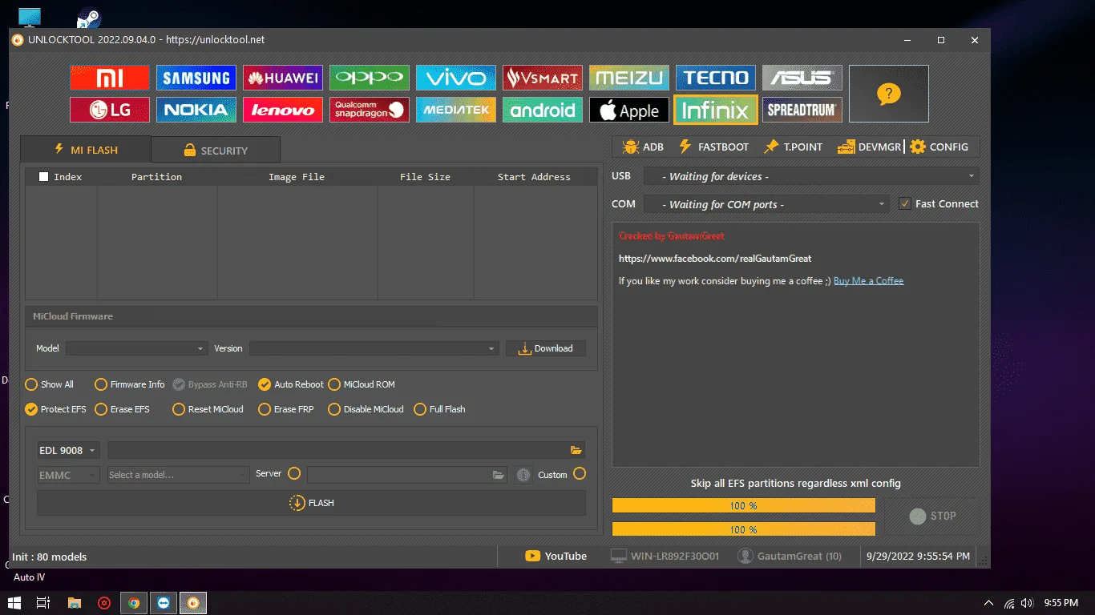
Task: Switch to the MI FLASH tab
Action: (x=86, y=150)
